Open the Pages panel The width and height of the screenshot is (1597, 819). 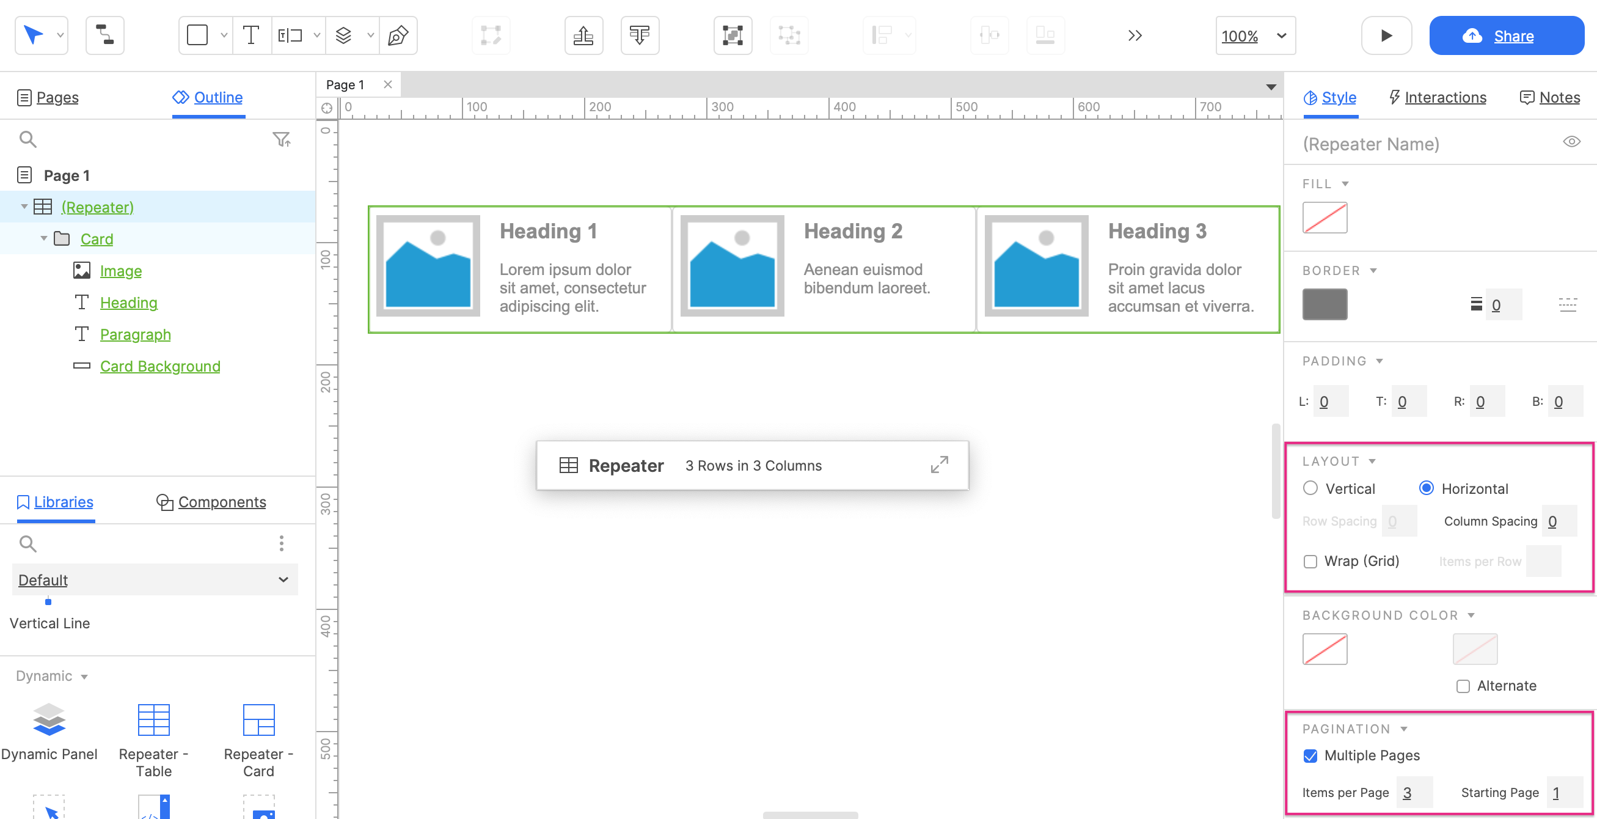pyautogui.click(x=56, y=97)
